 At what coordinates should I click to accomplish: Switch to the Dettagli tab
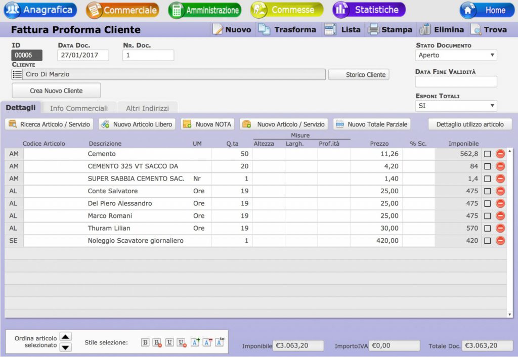(x=20, y=108)
